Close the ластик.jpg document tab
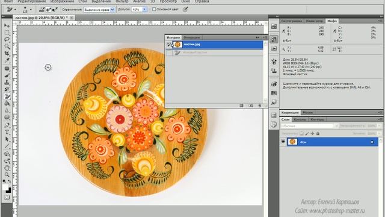 (72, 17)
